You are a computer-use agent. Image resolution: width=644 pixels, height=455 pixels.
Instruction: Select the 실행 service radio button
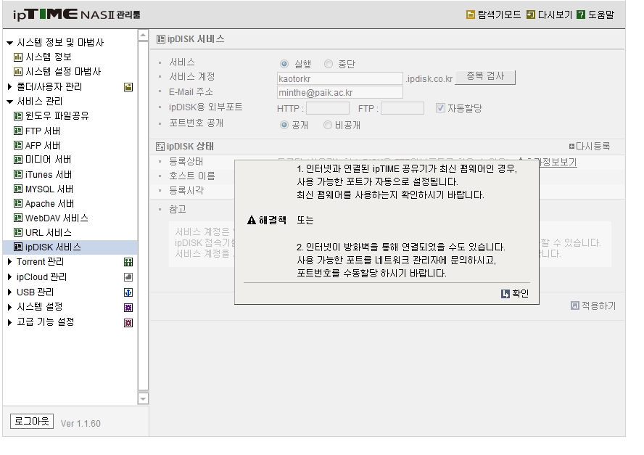[284, 64]
